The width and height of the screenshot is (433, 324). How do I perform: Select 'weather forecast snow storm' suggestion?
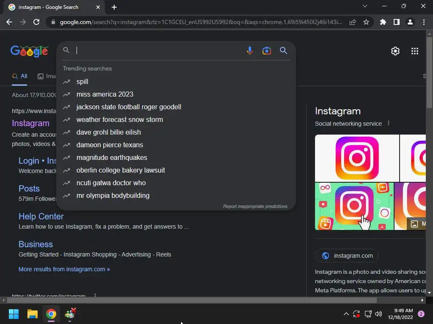[176, 120]
